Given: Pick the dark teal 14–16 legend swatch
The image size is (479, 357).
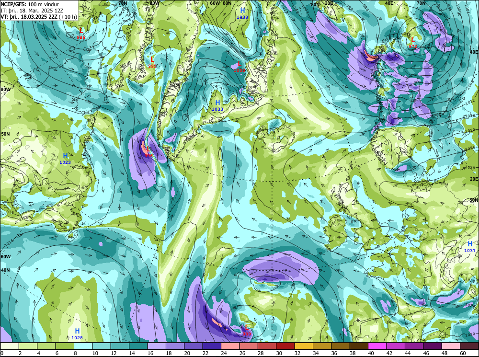Looking at the screenshot, I should pyautogui.click(x=138, y=346).
